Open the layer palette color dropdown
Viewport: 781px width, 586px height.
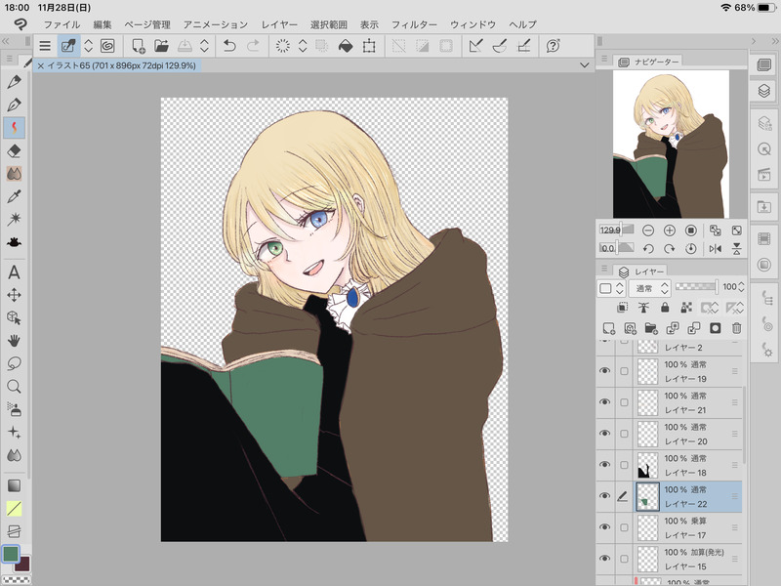[x=611, y=288]
